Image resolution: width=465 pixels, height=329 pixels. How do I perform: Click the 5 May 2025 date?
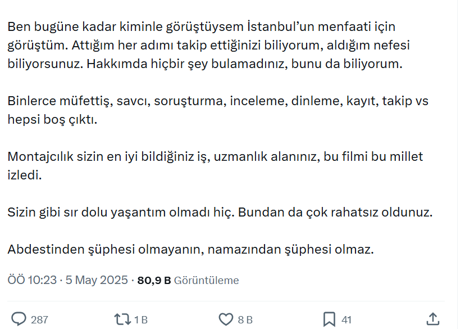[x=97, y=280]
